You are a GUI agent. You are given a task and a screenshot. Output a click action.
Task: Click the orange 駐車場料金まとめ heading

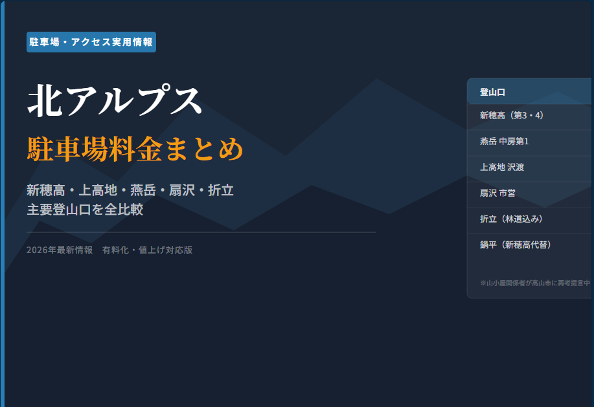135,149
